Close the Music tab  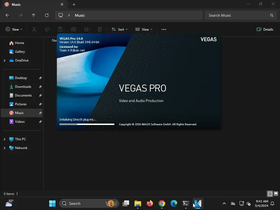click(62, 4)
